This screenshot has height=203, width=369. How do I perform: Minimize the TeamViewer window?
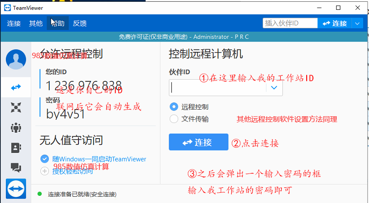[x=319, y=8]
